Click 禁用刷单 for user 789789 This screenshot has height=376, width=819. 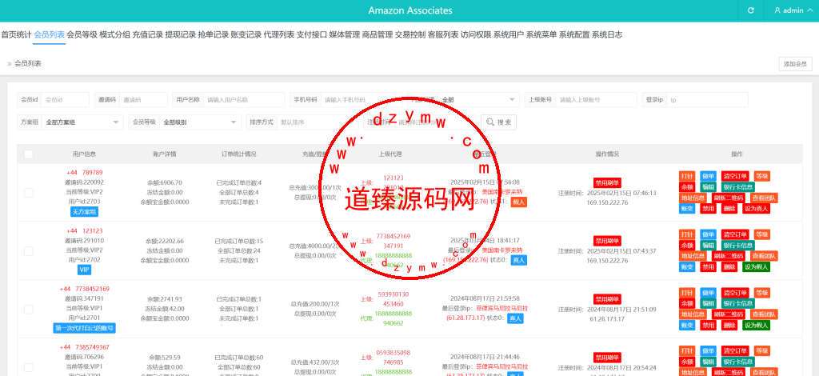coord(606,182)
